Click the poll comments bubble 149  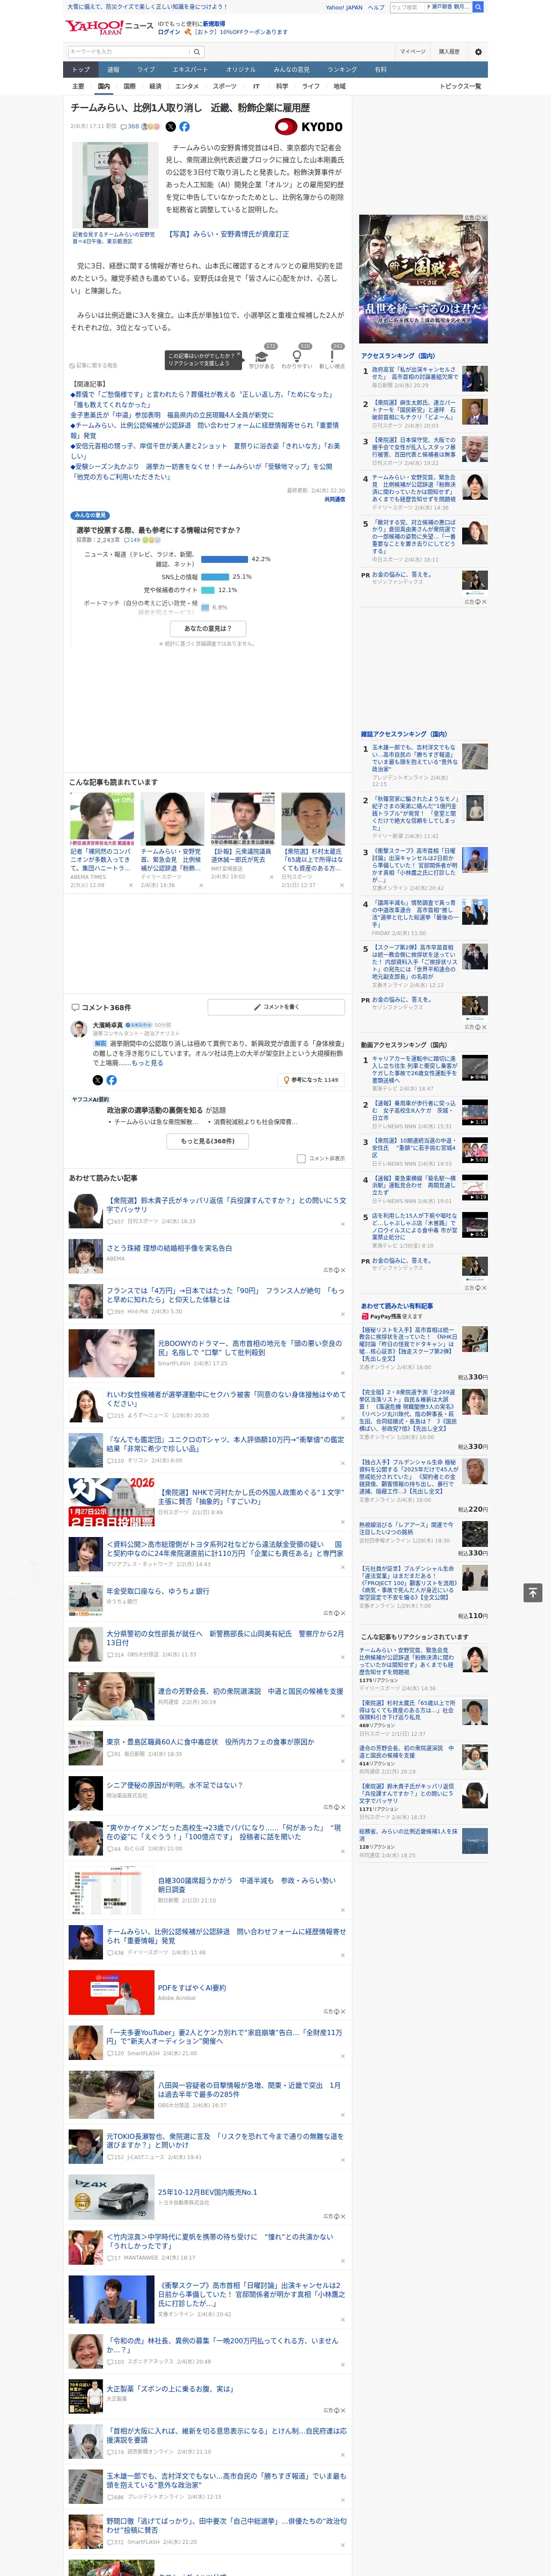point(132,540)
